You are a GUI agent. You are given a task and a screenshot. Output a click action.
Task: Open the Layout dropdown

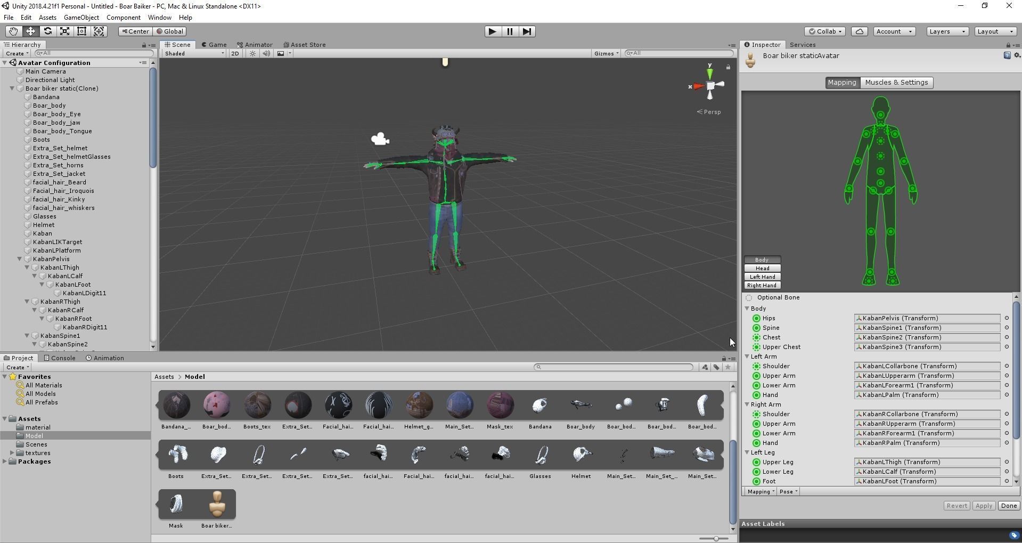coord(995,31)
